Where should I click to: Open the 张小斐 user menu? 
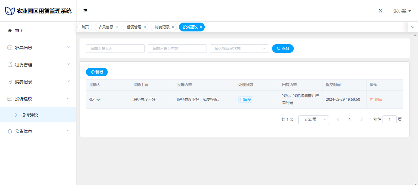click(x=402, y=11)
